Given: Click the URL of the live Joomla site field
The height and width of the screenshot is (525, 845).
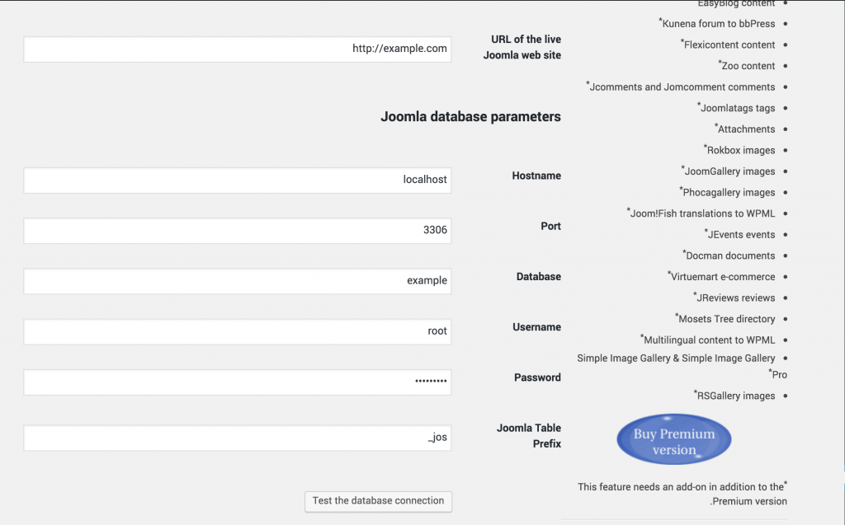Looking at the screenshot, I should coord(237,49).
